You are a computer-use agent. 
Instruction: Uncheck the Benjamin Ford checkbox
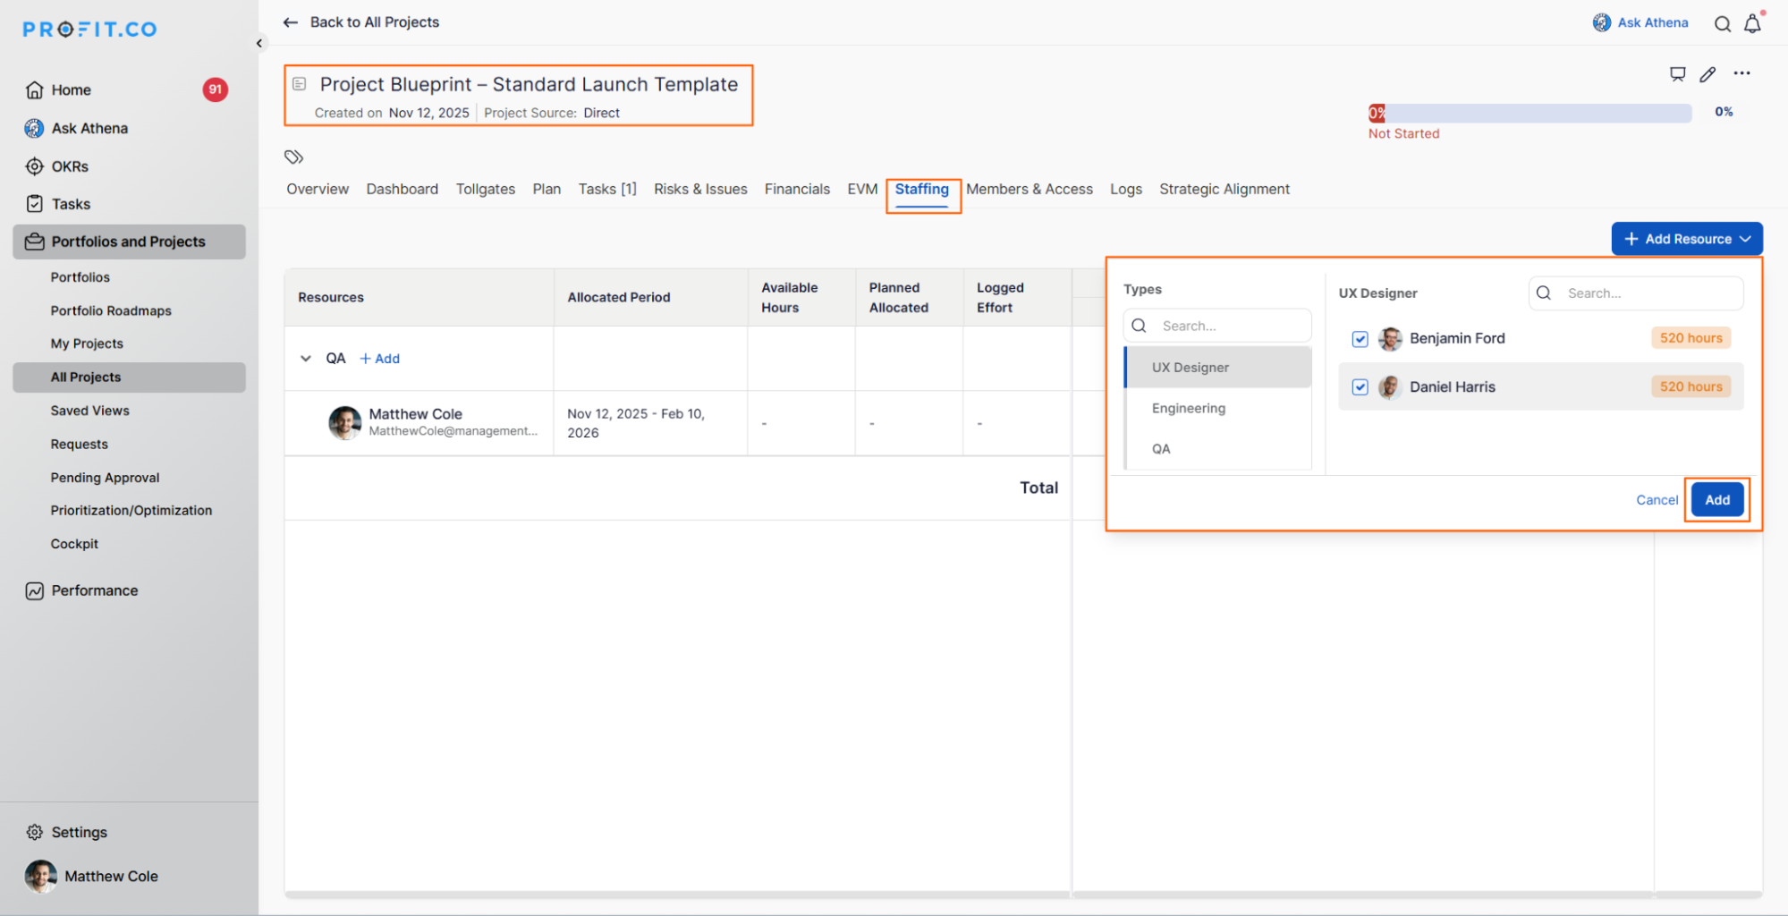coord(1360,339)
